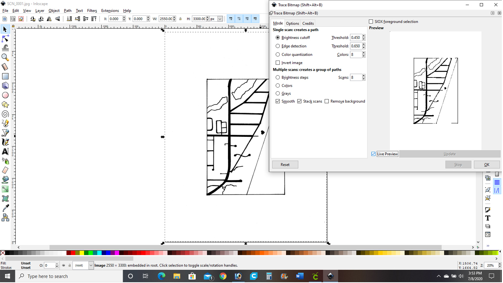Image resolution: width=503 pixels, height=283 pixels.
Task: Choose Grays scan mode
Action: pyautogui.click(x=278, y=94)
